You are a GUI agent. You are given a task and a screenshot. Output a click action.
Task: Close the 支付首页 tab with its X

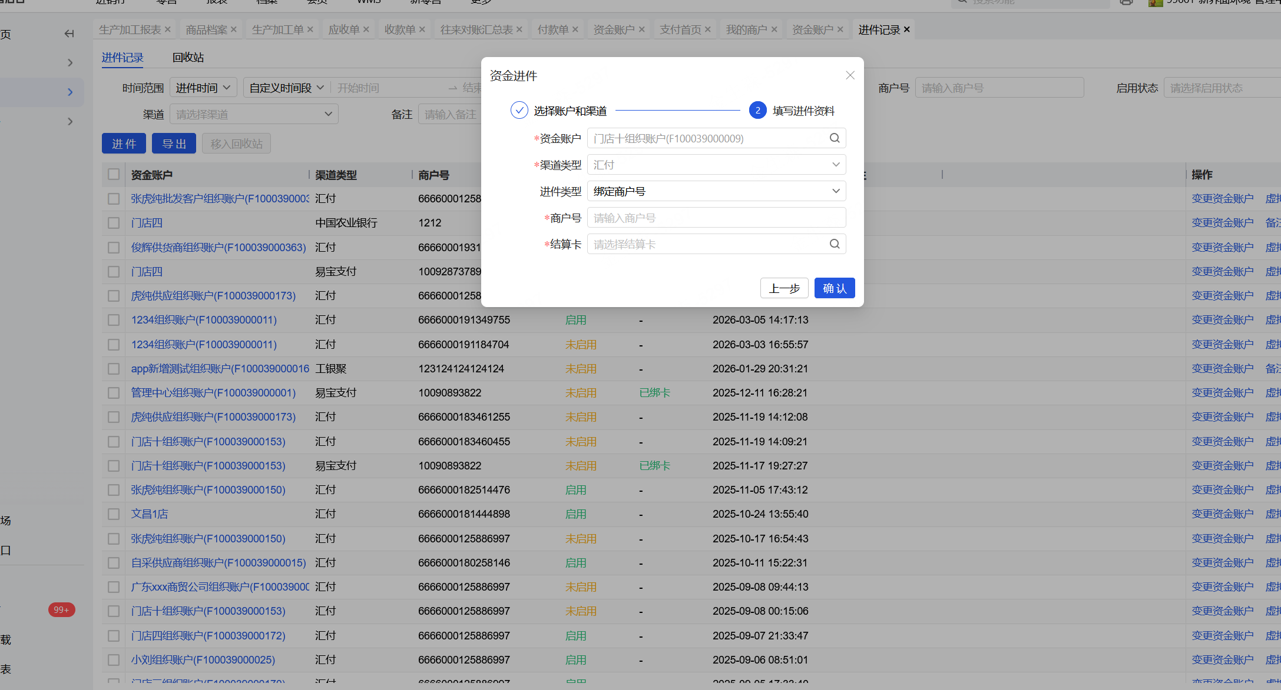[708, 29]
